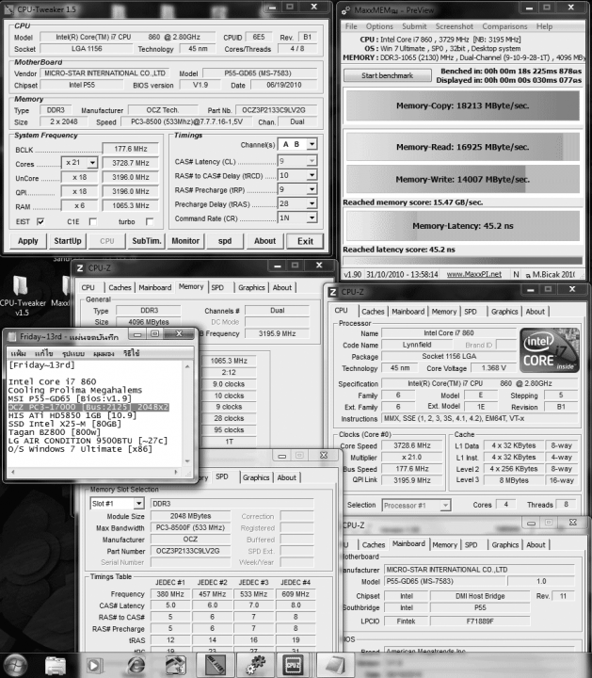The height and width of the screenshot is (678, 592).
Task: Switch to Notepad taskbar icon
Action: click(333, 665)
